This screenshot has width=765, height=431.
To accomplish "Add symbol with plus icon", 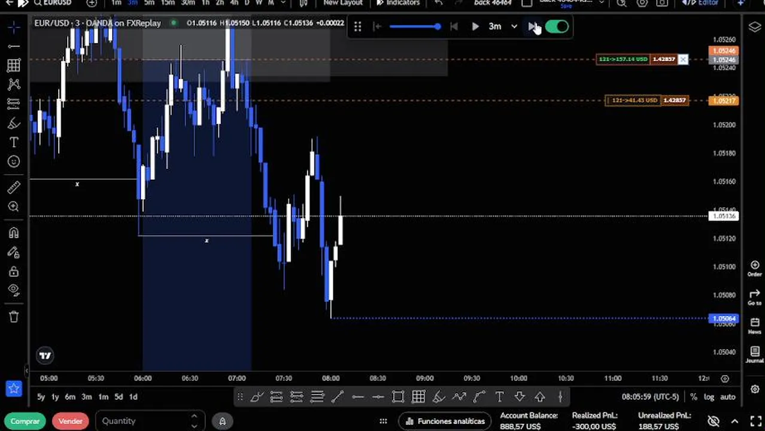I will pyautogui.click(x=92, y=3).
